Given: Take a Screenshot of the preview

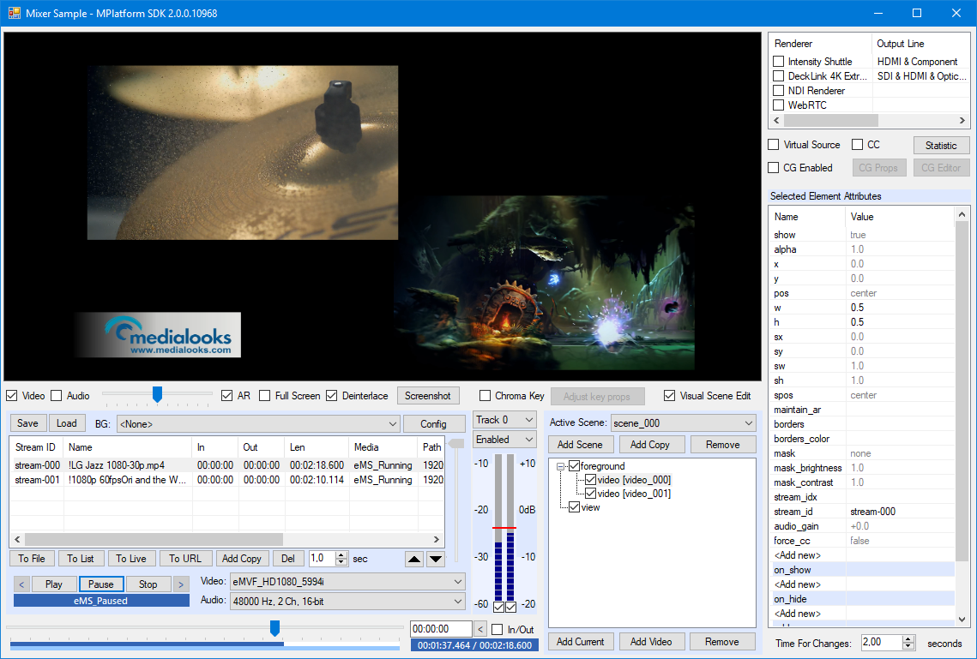Looking at the screenshot, I should click(x=428, y=396).
